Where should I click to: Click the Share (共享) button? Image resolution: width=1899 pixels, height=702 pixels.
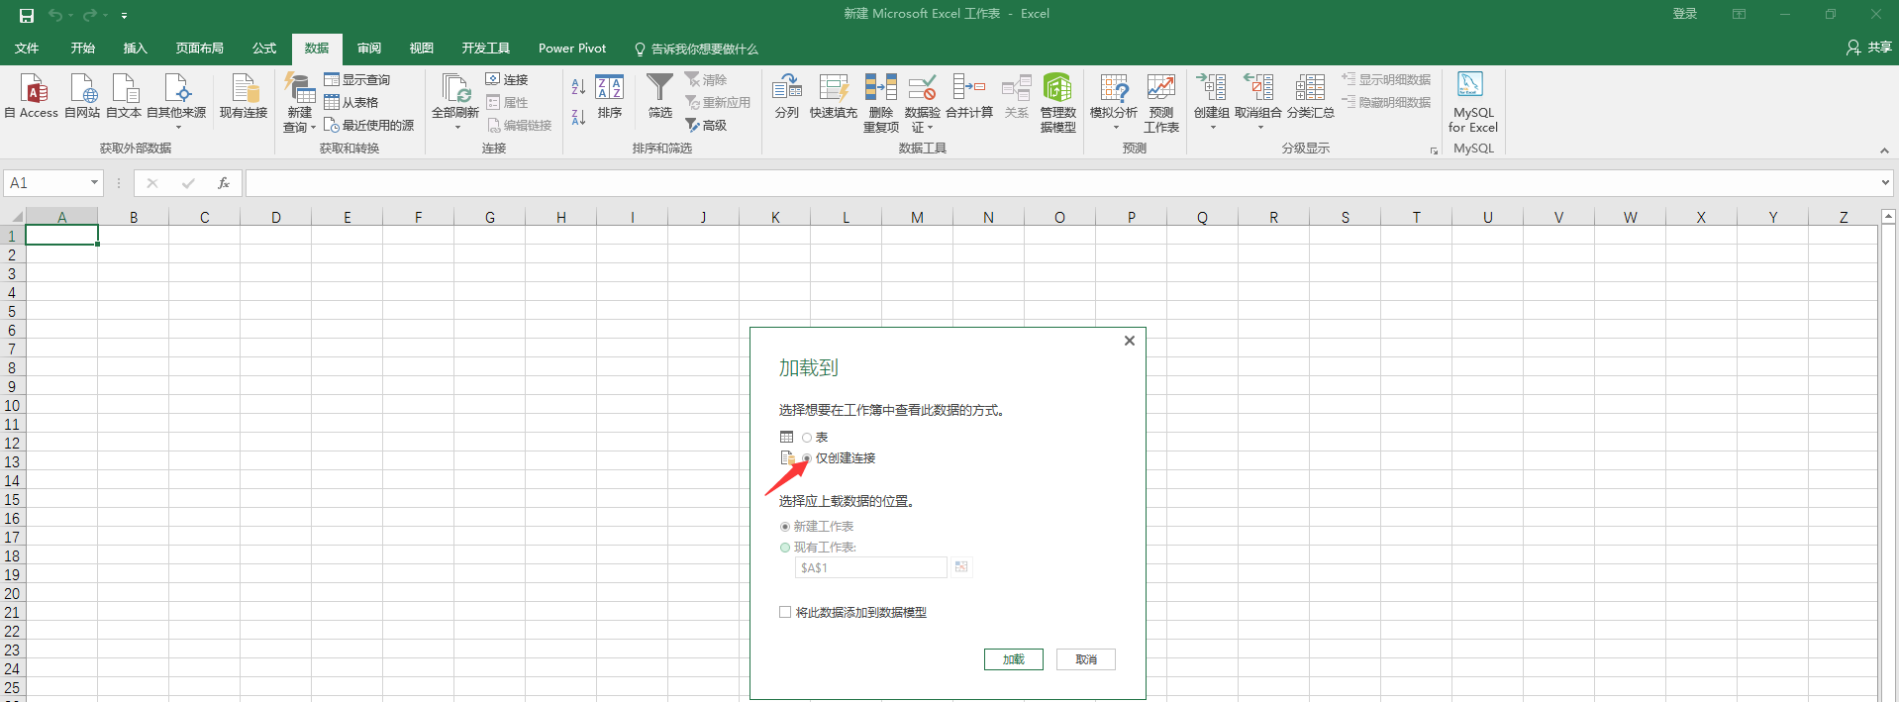(x=1869, y=48)
